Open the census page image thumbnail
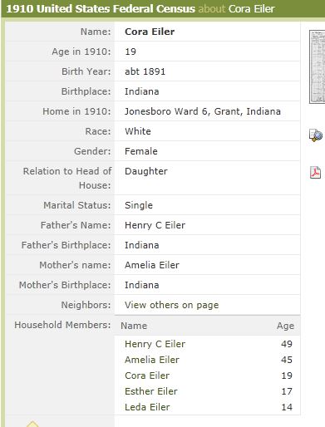 point(318,66)
